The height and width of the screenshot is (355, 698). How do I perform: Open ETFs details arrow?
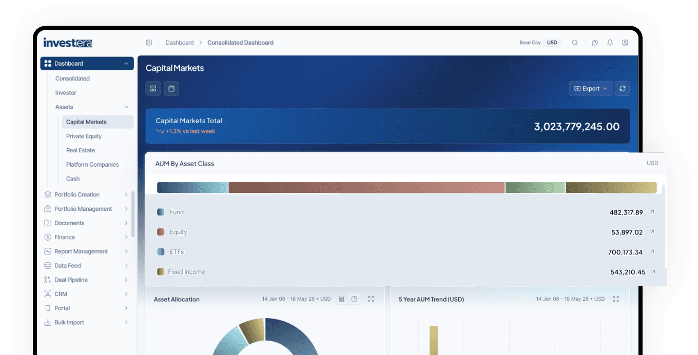(x=652, y=252)
